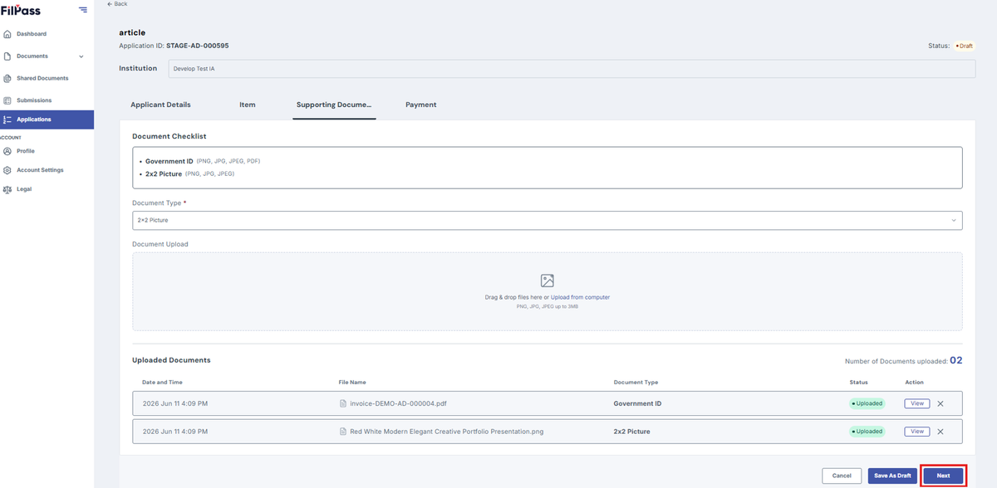Open the Document Type dropdown
The height and width of the screenshot is (488, 997).
[x=547, y=220]
